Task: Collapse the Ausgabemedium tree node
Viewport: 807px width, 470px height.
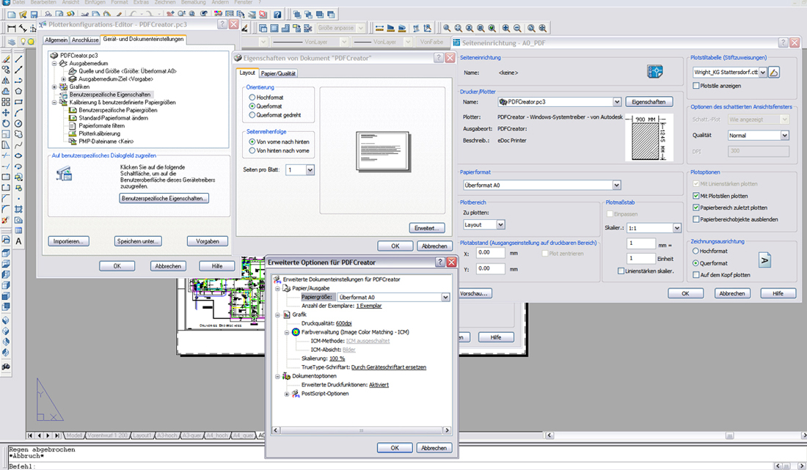Action: pyautogui.click(x=54, y=63)
